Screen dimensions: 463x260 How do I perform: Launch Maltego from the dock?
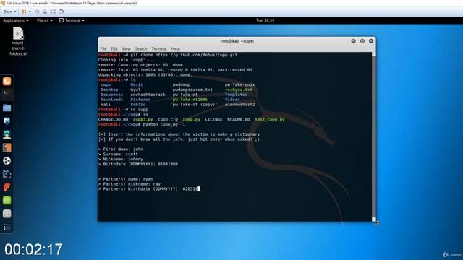point(7,174)
